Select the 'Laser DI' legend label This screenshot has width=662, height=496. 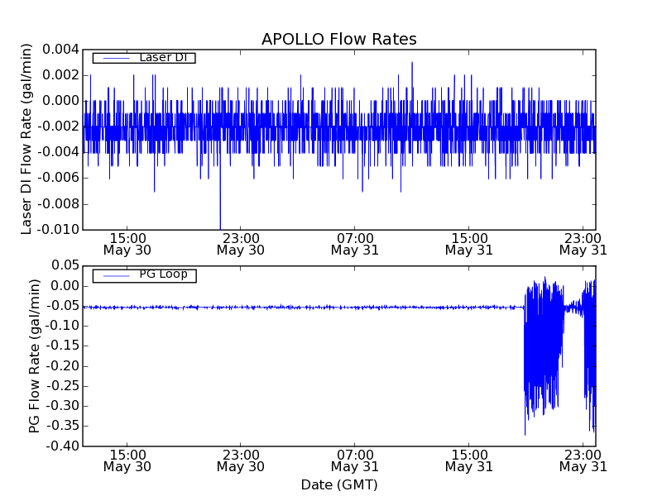pyautogui.click(x=163, y=58)
